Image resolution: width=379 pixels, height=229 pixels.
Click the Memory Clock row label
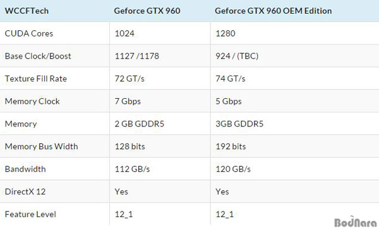tap(32, 101)
